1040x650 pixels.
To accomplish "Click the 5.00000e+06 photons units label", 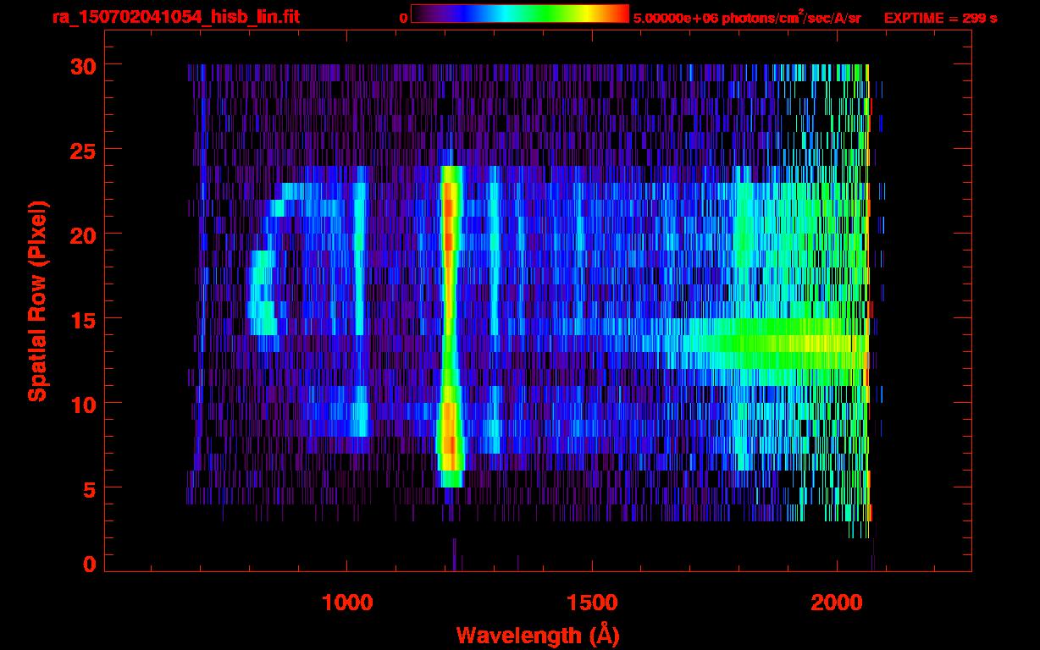I will 747,18.
